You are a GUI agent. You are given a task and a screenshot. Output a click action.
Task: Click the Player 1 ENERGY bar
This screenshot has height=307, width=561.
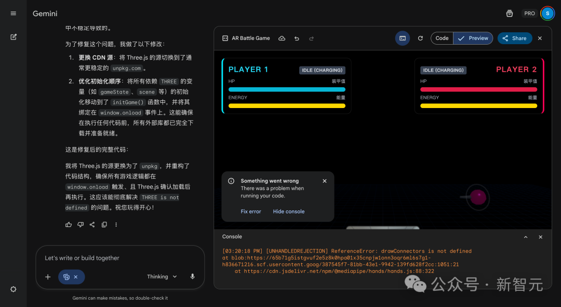click(x=286, y=105)
